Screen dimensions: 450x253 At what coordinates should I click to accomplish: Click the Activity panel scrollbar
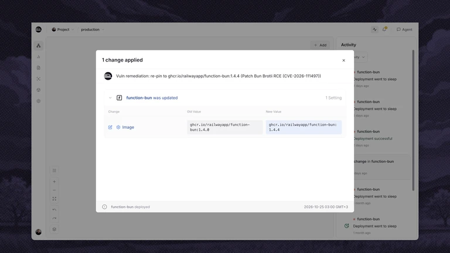[413, 121]
